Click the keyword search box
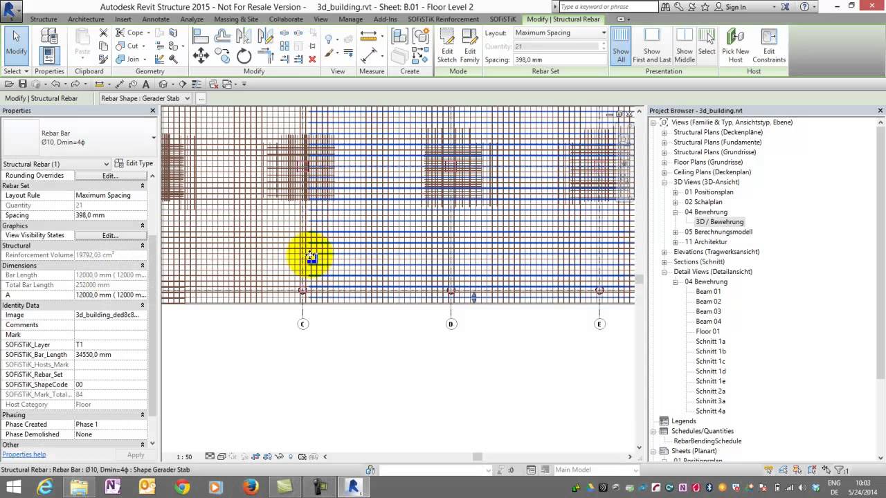Image resolution: width=886 pixels, height=498 pixels. tap(608, 7)
